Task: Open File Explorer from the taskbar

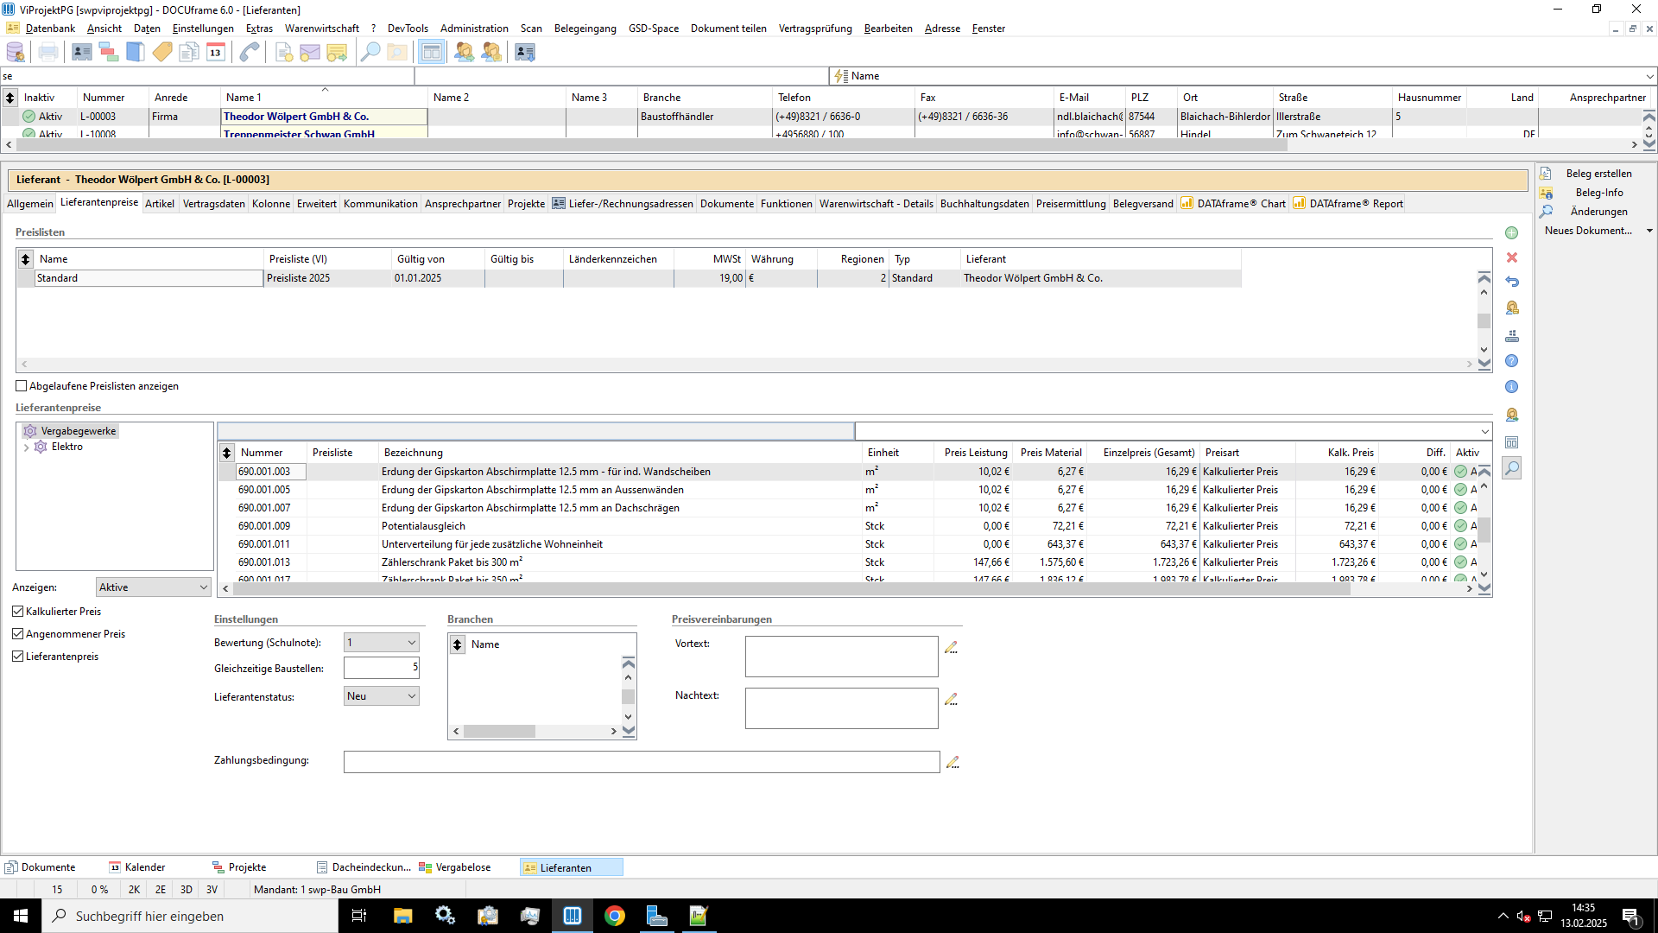Action: (403, 916)
